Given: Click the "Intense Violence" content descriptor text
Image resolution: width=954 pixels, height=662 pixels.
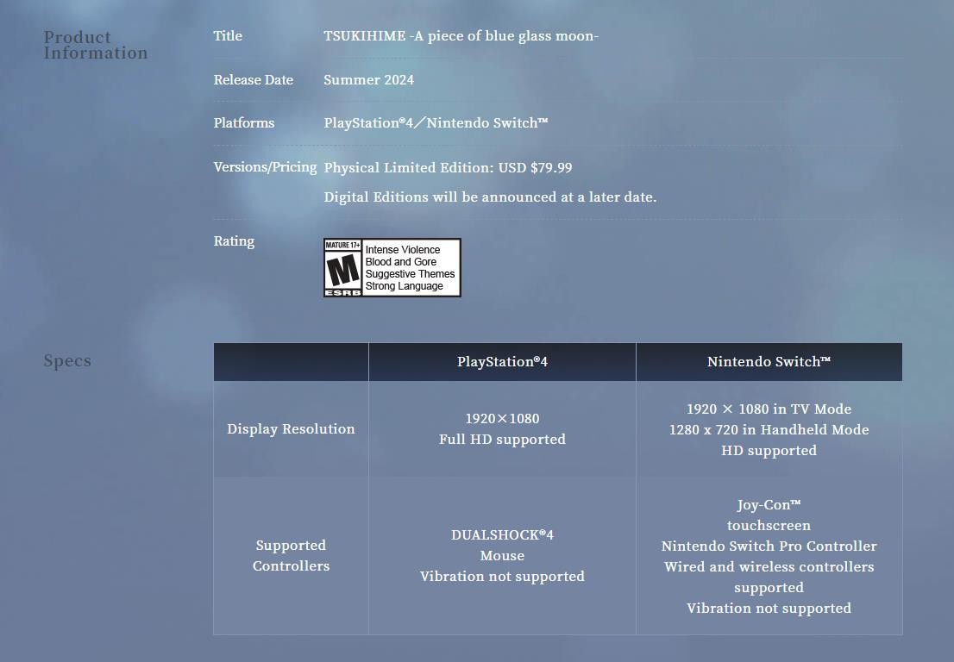Looking at the screenshot, I should click(x=402, y=250).
